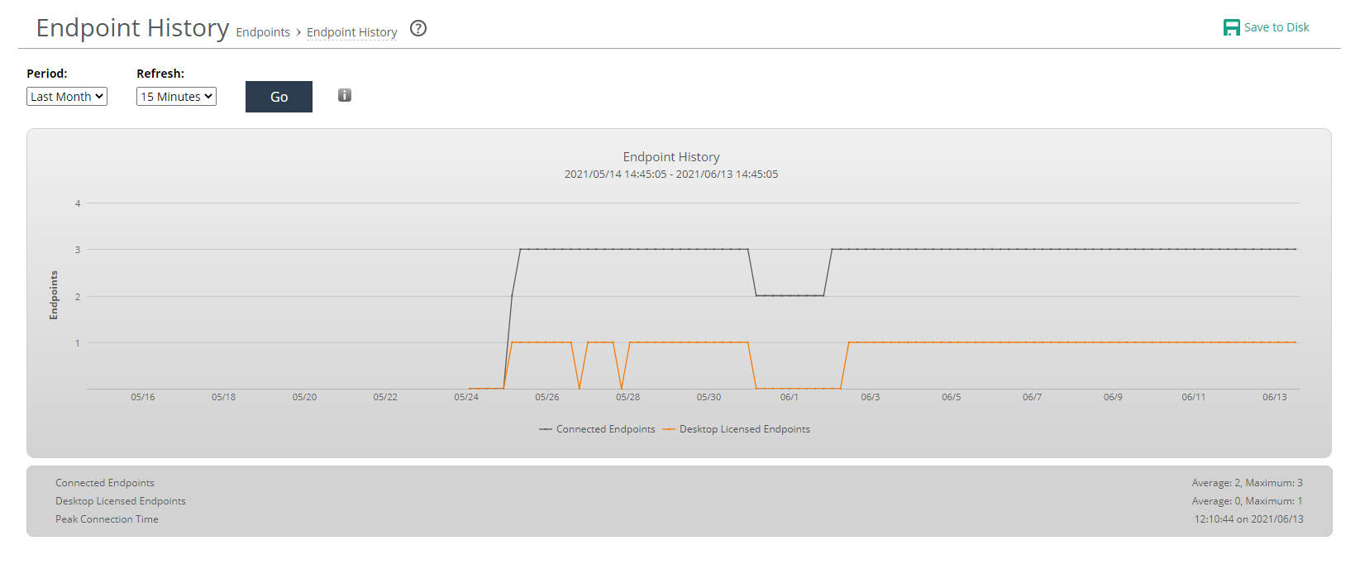Click the 06/7 x-axis date label
Viewport: 1360px width, 564px height.
click(1032, 398)
